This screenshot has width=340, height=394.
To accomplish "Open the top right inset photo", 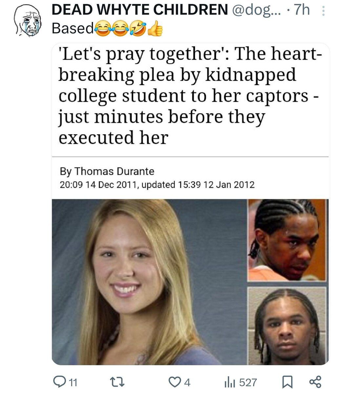I will (x=288, y=240).
